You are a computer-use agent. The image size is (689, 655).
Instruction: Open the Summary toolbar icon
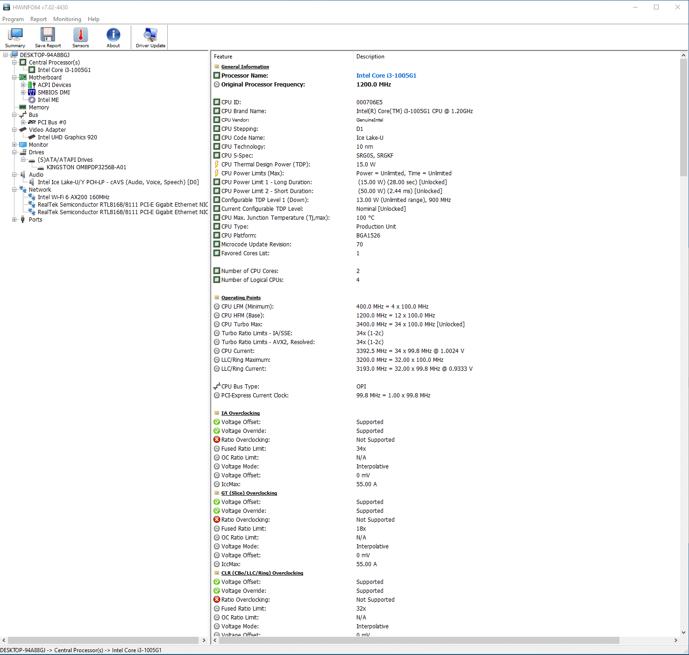[x=15, y=37]
